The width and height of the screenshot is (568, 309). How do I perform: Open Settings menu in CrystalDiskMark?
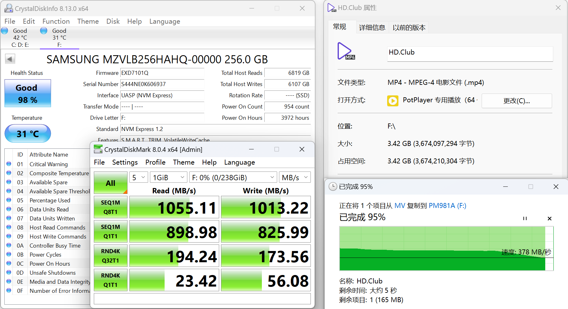click(x=125, y=162)
